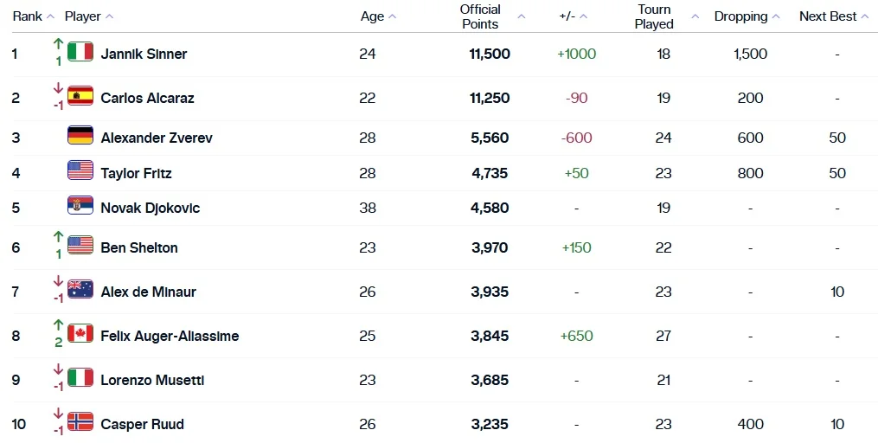Click Alex de Minaur's Australian flag icon

click(80, 290)
